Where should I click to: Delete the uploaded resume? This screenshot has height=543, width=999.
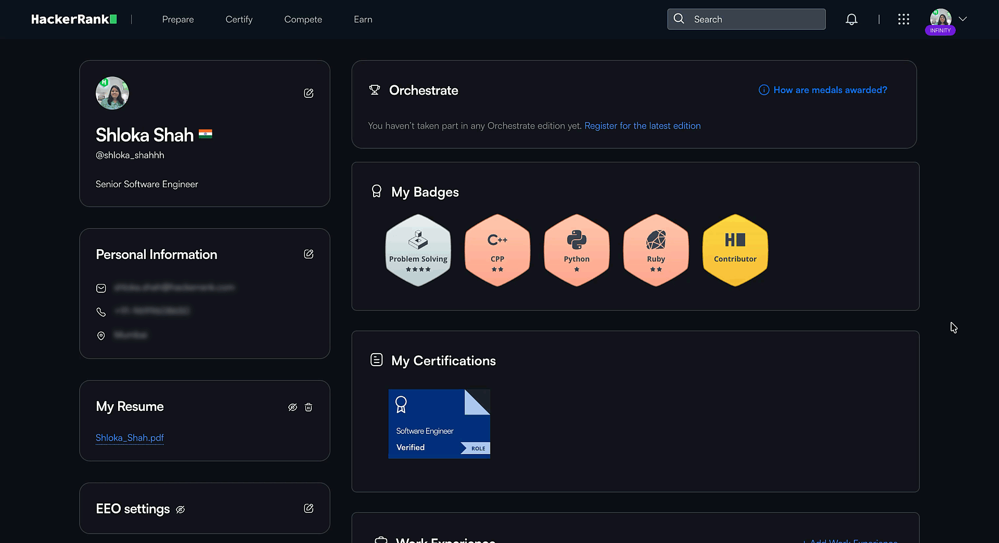(x=309, y=407)
